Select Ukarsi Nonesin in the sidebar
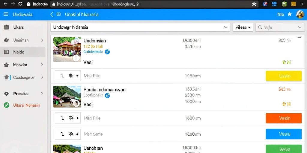307x153 pixels. (x=27, y=105)
